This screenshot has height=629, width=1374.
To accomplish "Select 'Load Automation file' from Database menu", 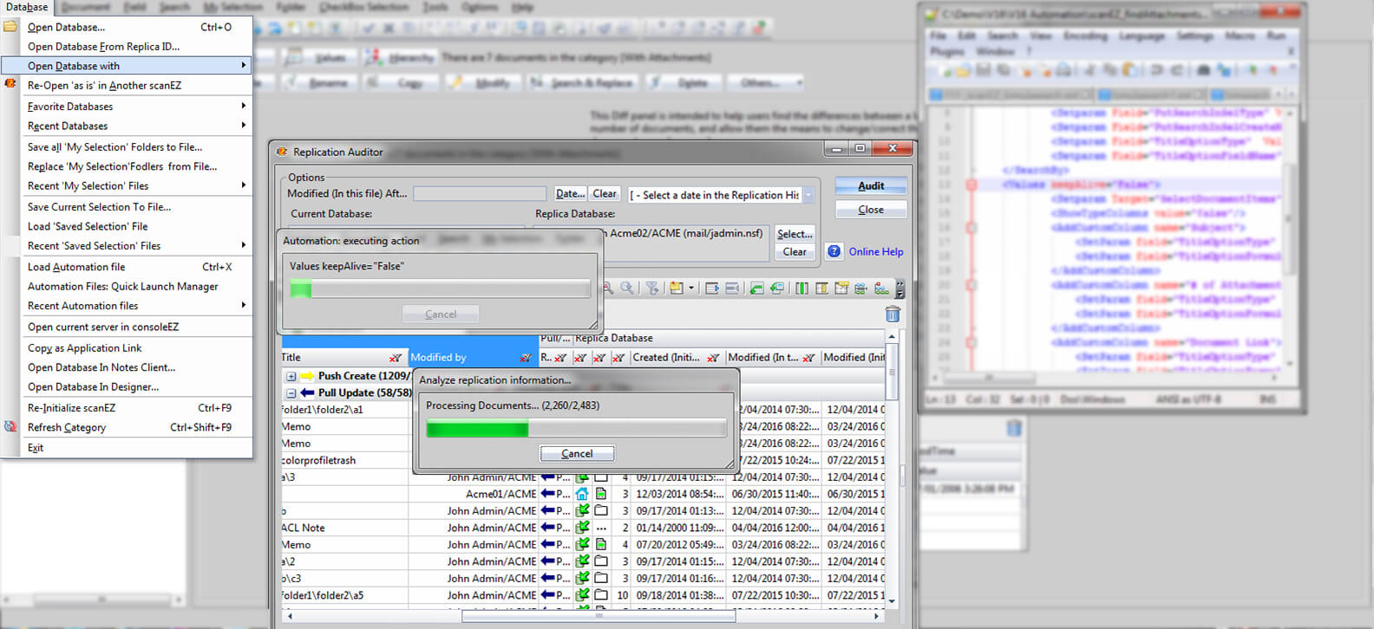I will 76,267.
